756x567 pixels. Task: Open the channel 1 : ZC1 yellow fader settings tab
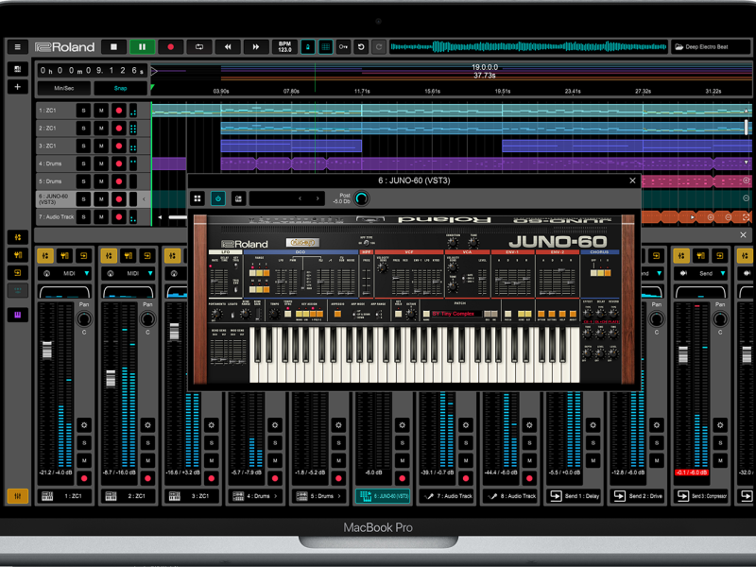(45, 255)
